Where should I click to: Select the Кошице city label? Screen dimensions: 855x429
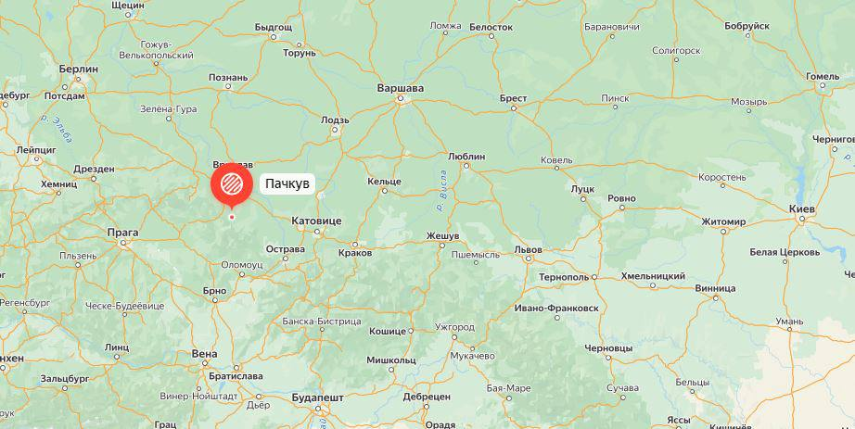[x=388, y=331]
